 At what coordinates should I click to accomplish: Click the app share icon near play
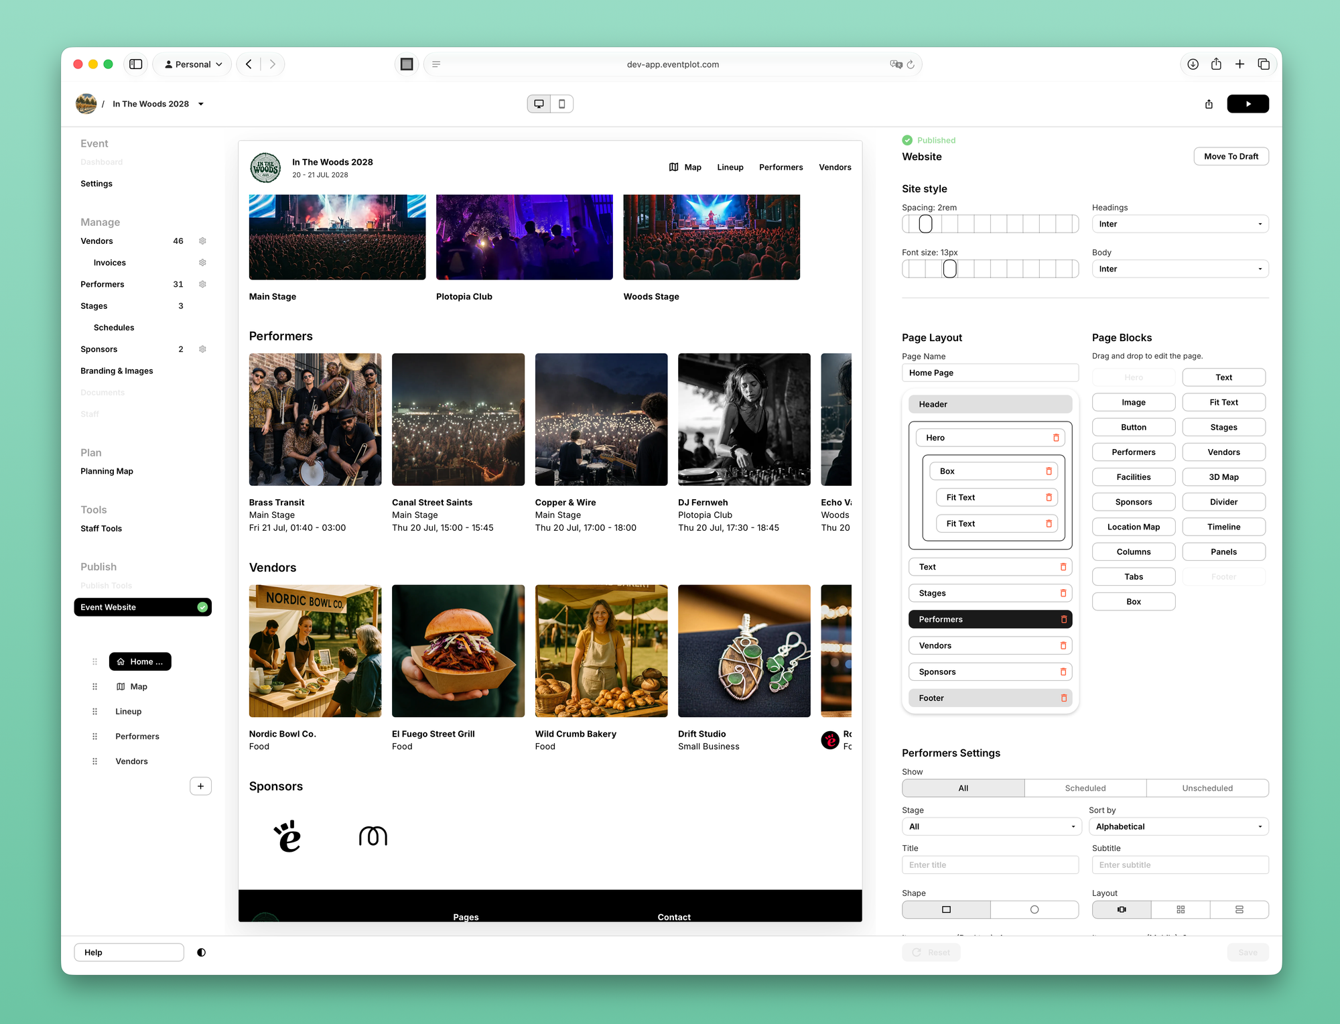coord(1209,104)
